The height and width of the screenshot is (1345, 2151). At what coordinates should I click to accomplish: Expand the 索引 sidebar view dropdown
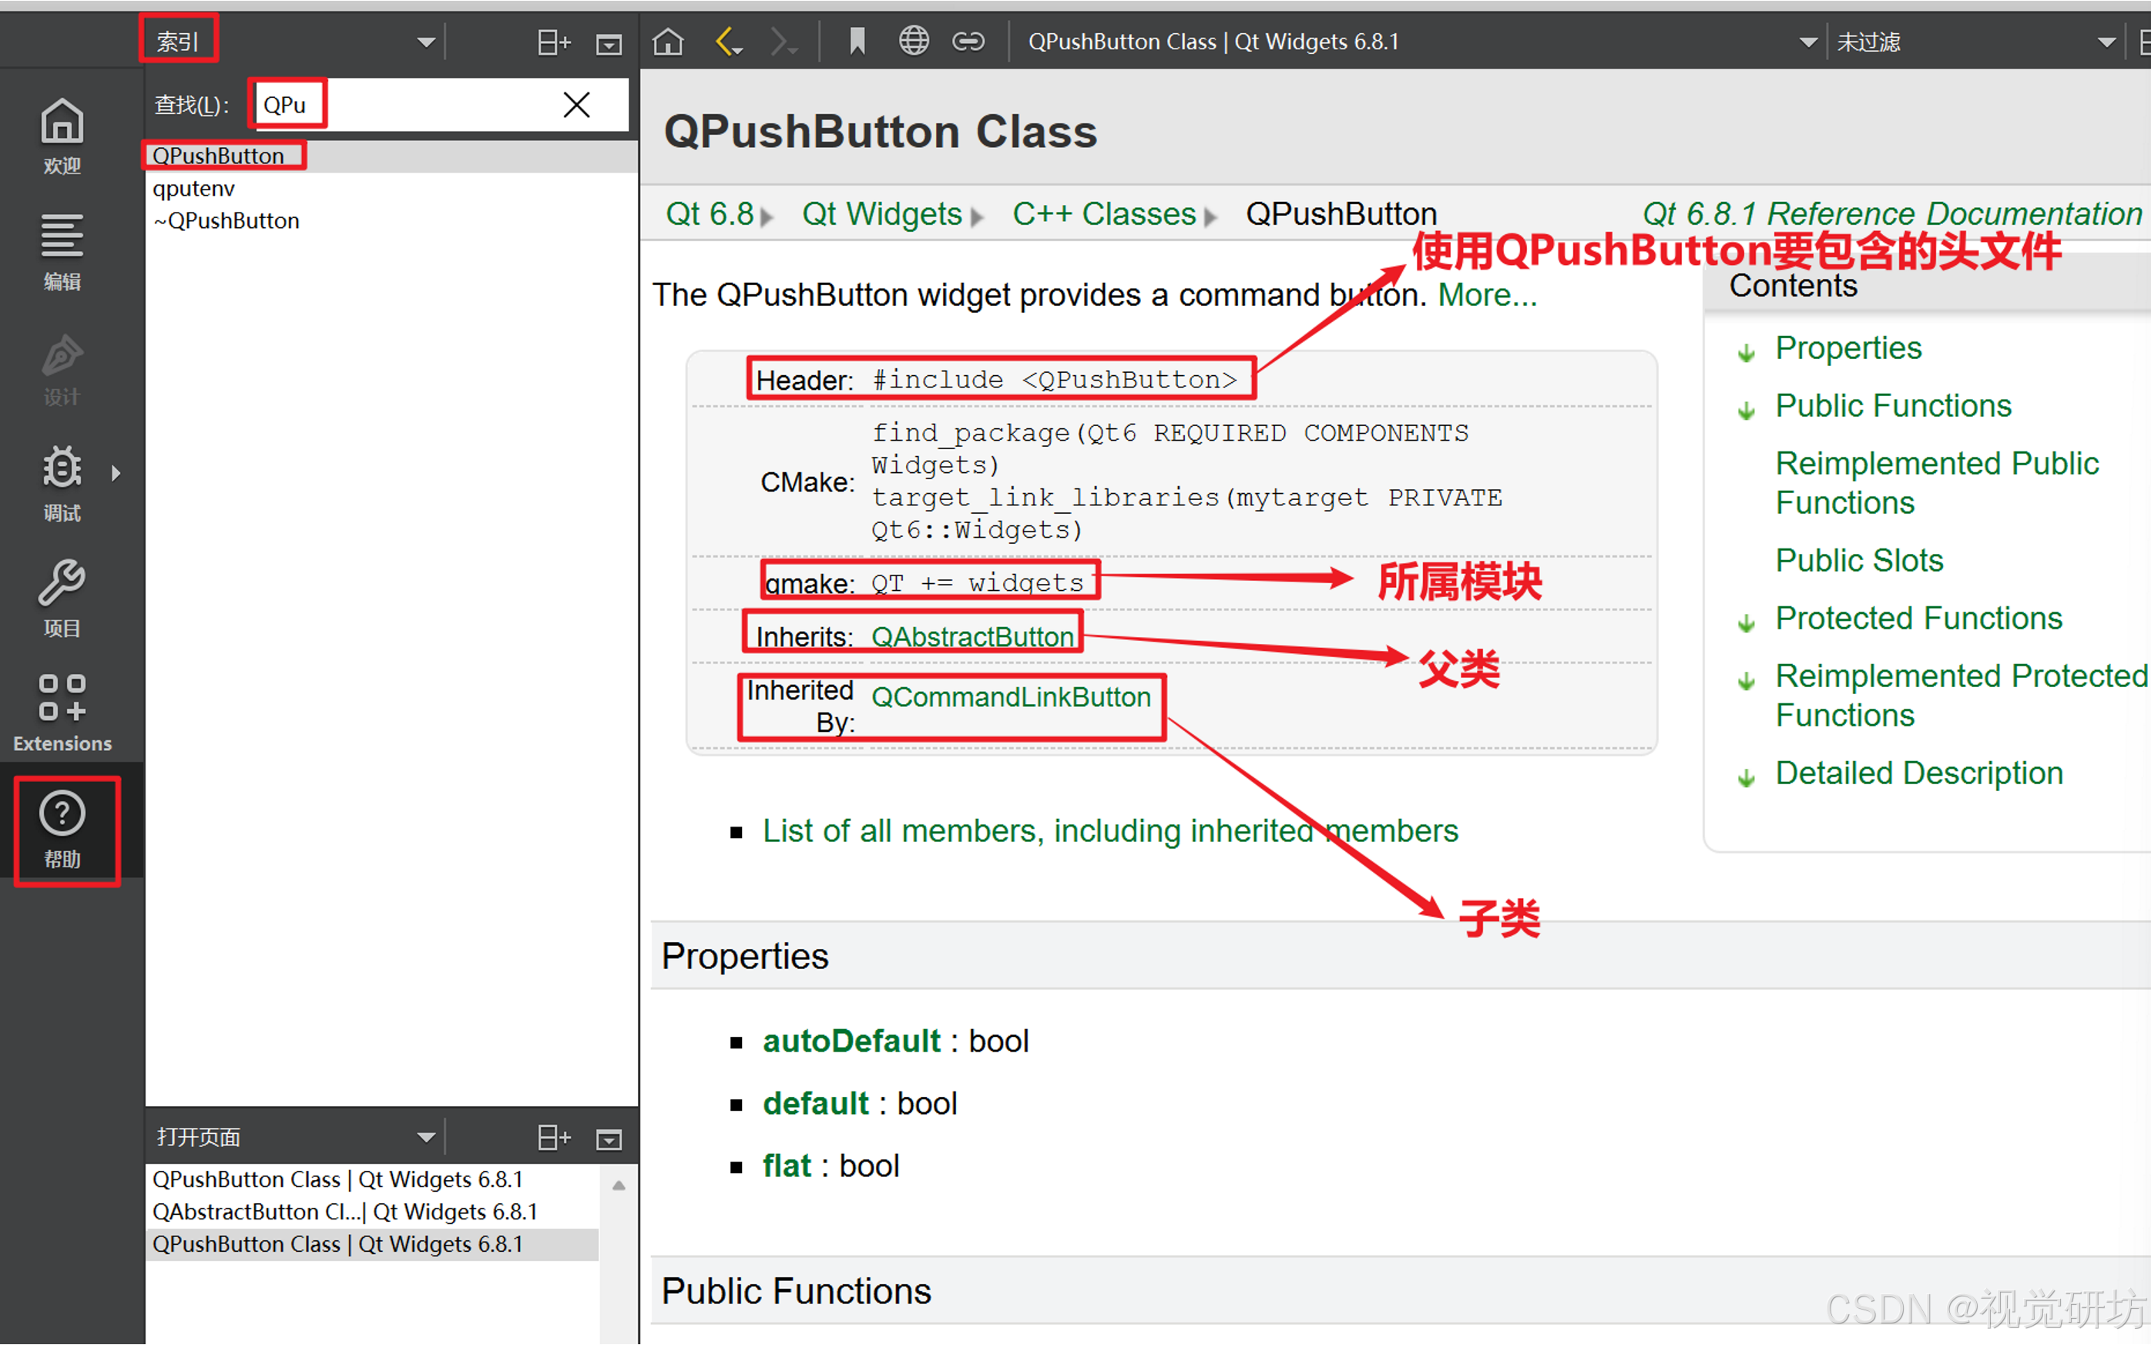[x=426, y=42]
